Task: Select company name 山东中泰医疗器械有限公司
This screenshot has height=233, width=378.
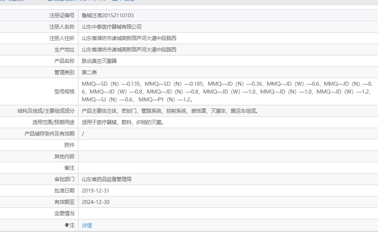Action: click(x=112, y=27)
